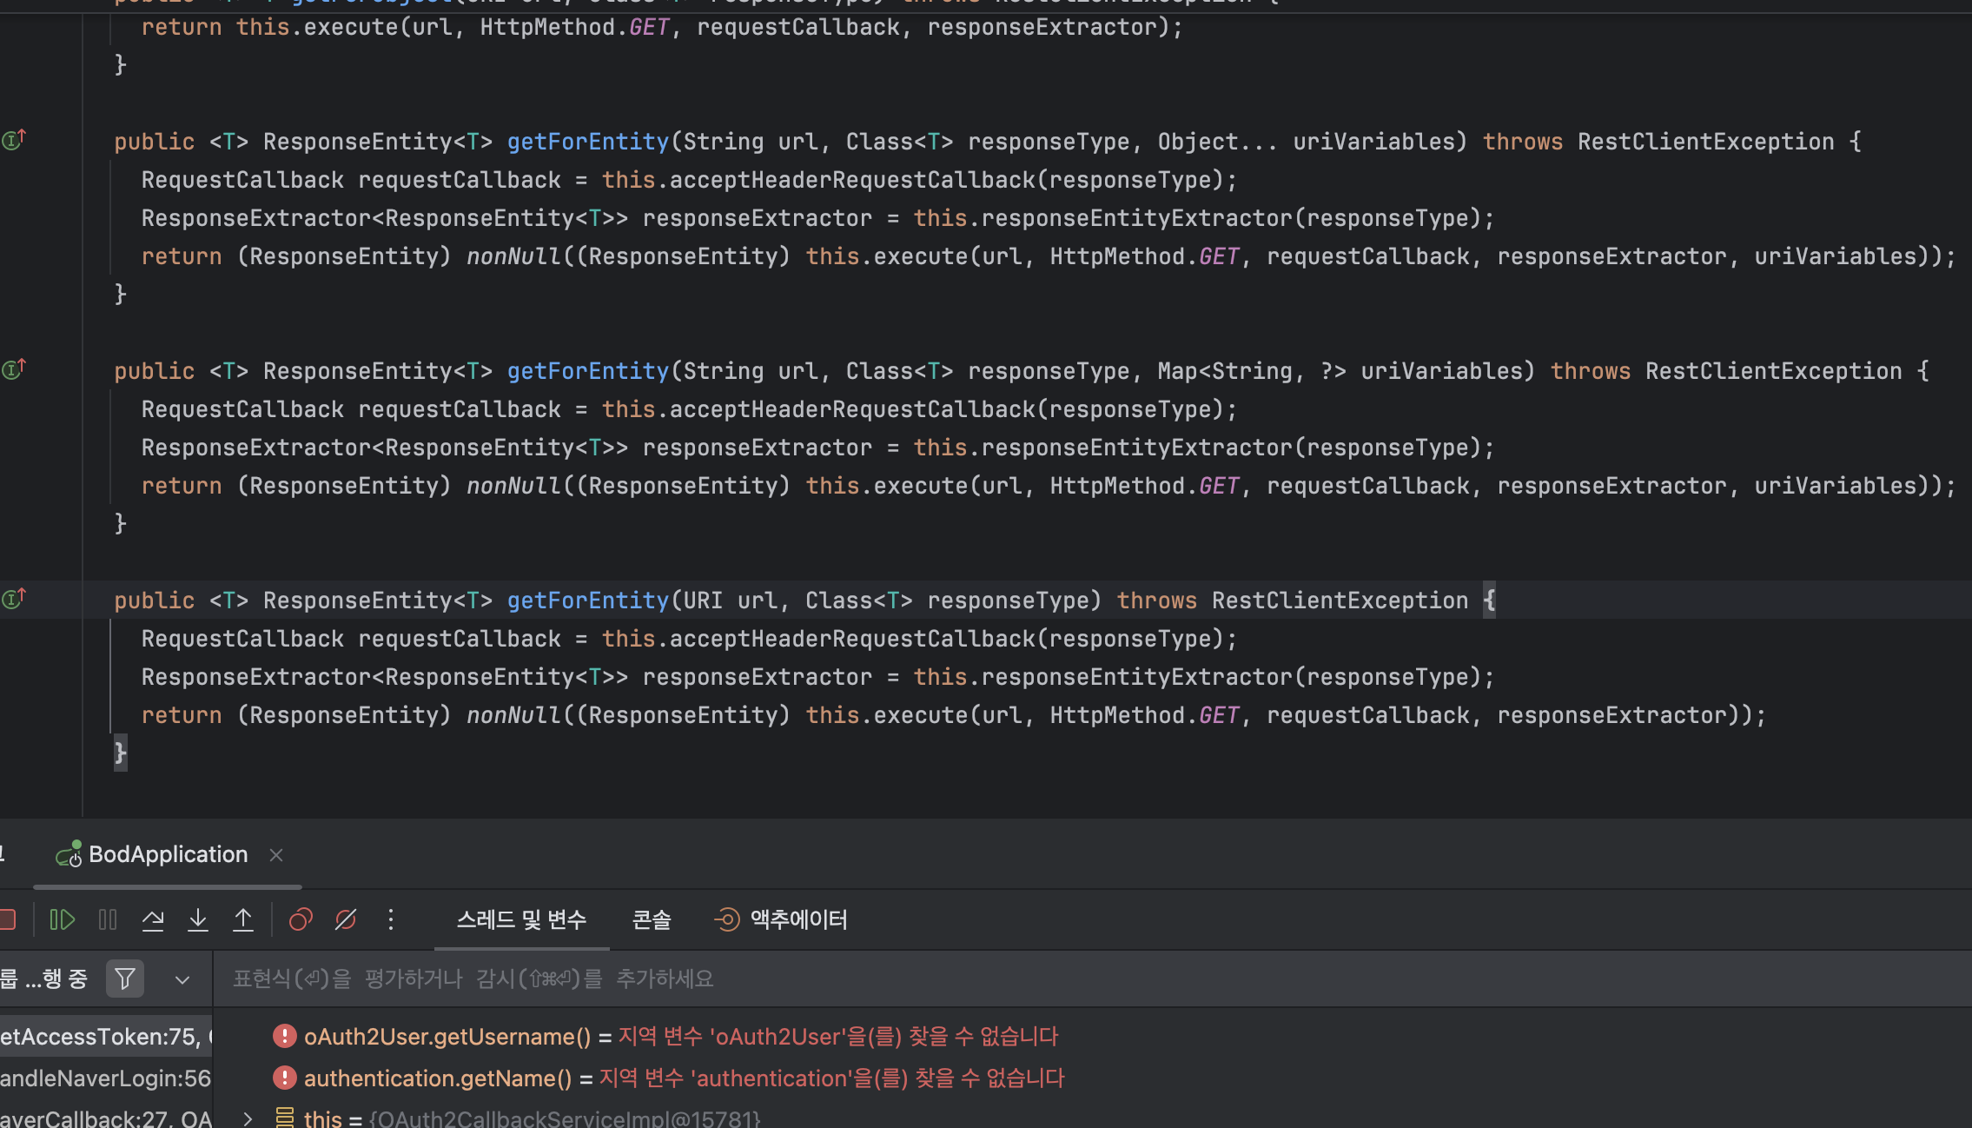Select oAuth2User.getUsername() watch entry
Screen dimensions: 1972x1128
point(447,1037)
